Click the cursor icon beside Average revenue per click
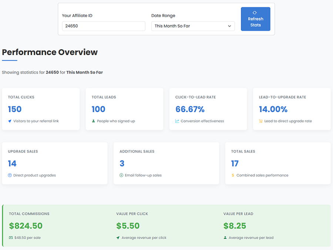Viewport: 333px width, 250px height. 118,238
